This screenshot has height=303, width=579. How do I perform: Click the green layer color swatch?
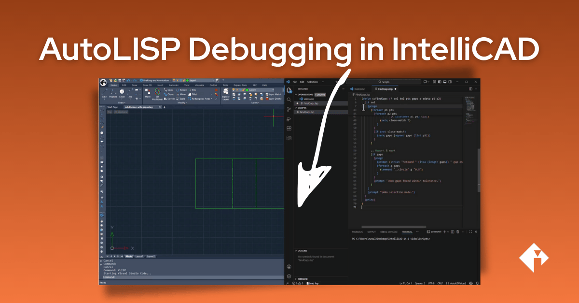(247, 90)
